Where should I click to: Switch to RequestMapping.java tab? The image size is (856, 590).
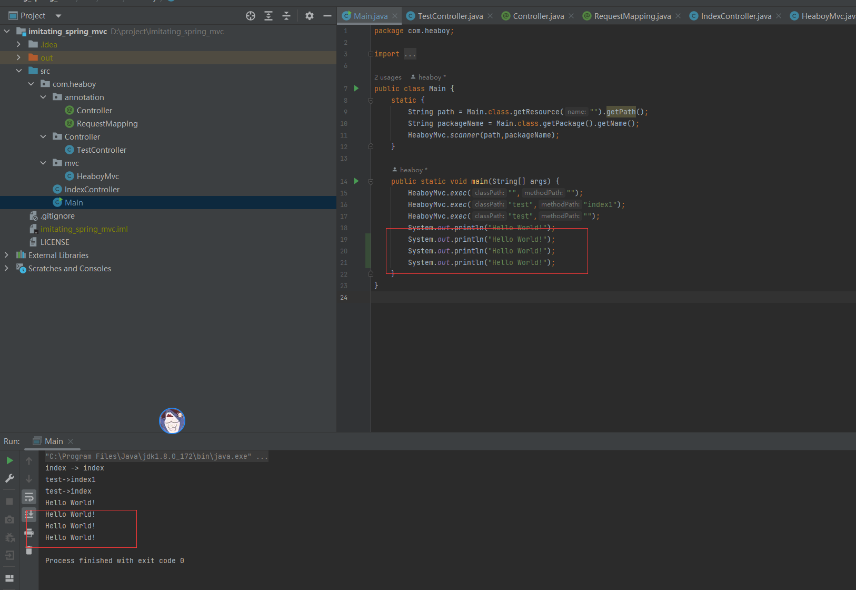click(x=632, y=16)
